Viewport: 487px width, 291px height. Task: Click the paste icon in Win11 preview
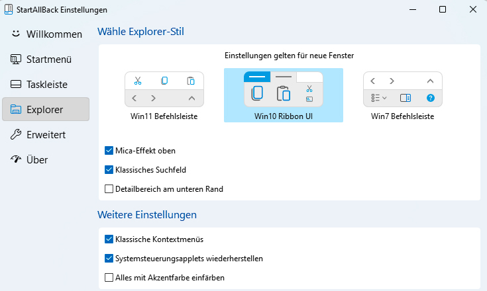191,81
